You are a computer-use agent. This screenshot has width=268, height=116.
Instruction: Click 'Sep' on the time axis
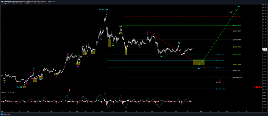102,111
